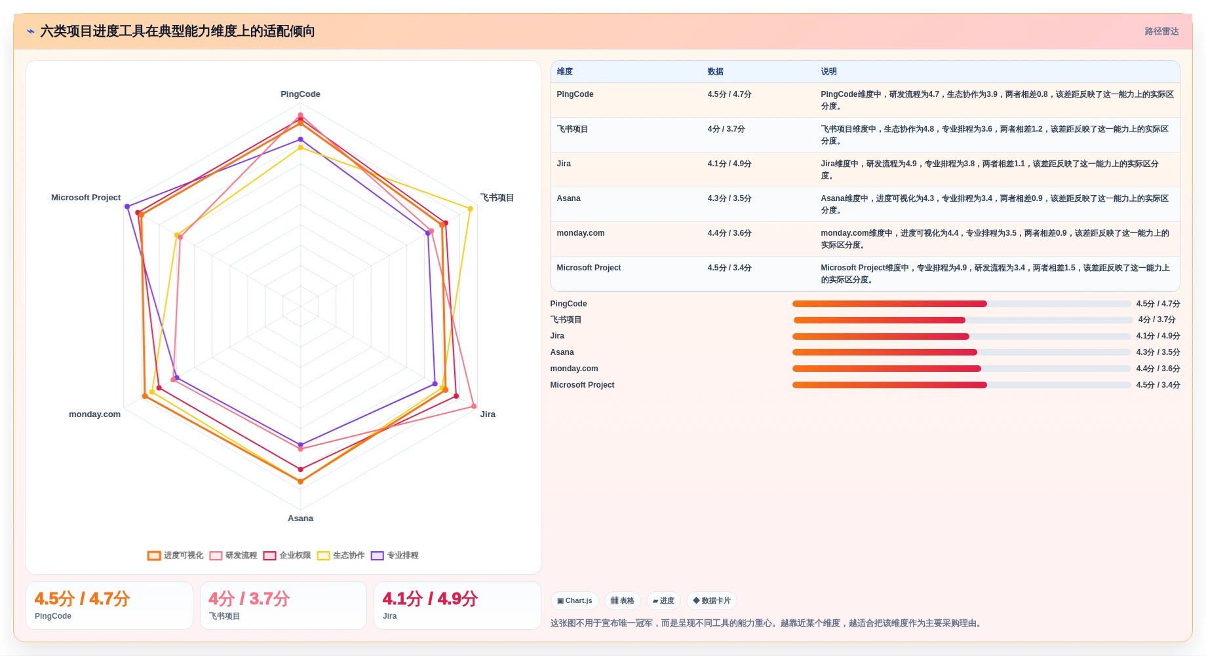This screenshot has height=656, width=1206.
Task: Click the monday.com progress bar
Action: point(962,369)
